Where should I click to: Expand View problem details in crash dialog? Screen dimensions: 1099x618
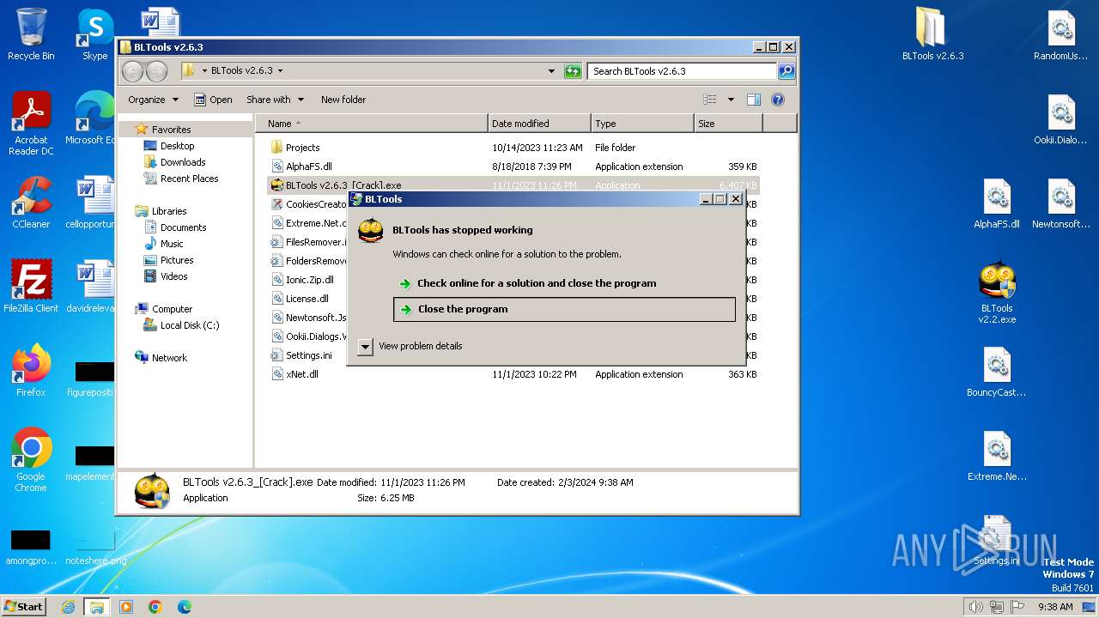point(366,347)
